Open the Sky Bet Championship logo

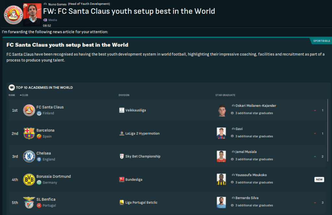122,156
